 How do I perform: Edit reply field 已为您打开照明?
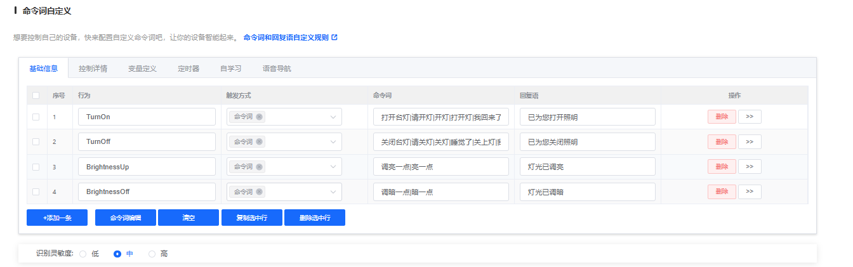pyautogui.click(x=588, y=117)
